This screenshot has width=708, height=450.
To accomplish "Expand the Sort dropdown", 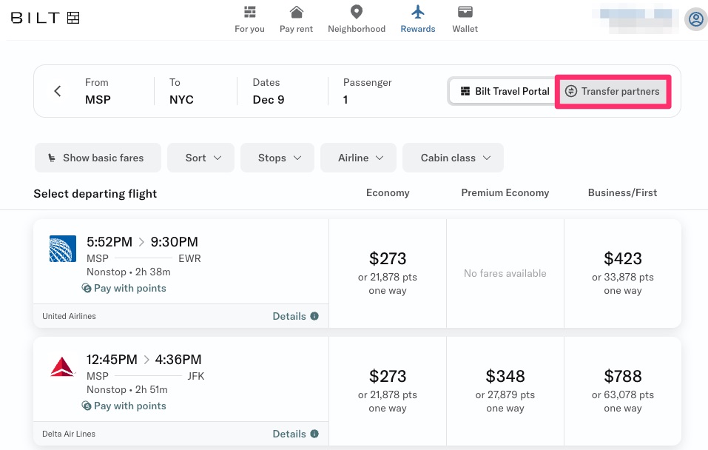I will click(200, 158).
